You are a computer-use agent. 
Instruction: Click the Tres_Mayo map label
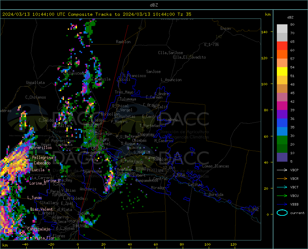tap(124, 92)
